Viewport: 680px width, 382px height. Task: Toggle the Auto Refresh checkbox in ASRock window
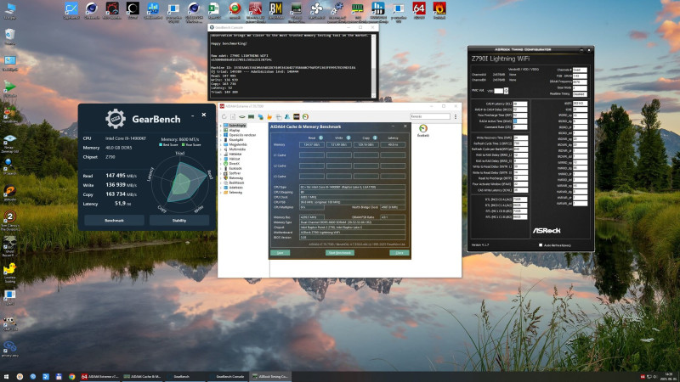click(541, 245)
